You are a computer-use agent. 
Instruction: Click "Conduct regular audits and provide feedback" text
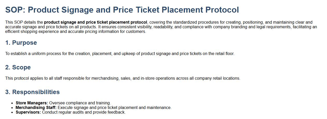pyautogui.click(x=83, y=112)
